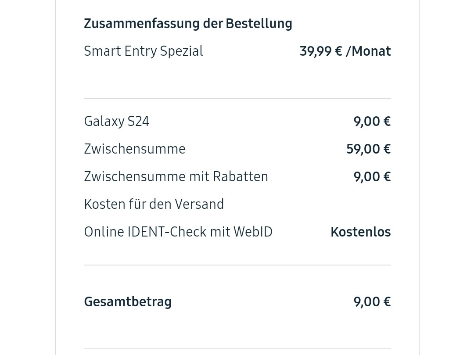The height and width of the screenshot is (355, 474).
Task: Click the Kosten für den Versand label
Action: [154, 204]
